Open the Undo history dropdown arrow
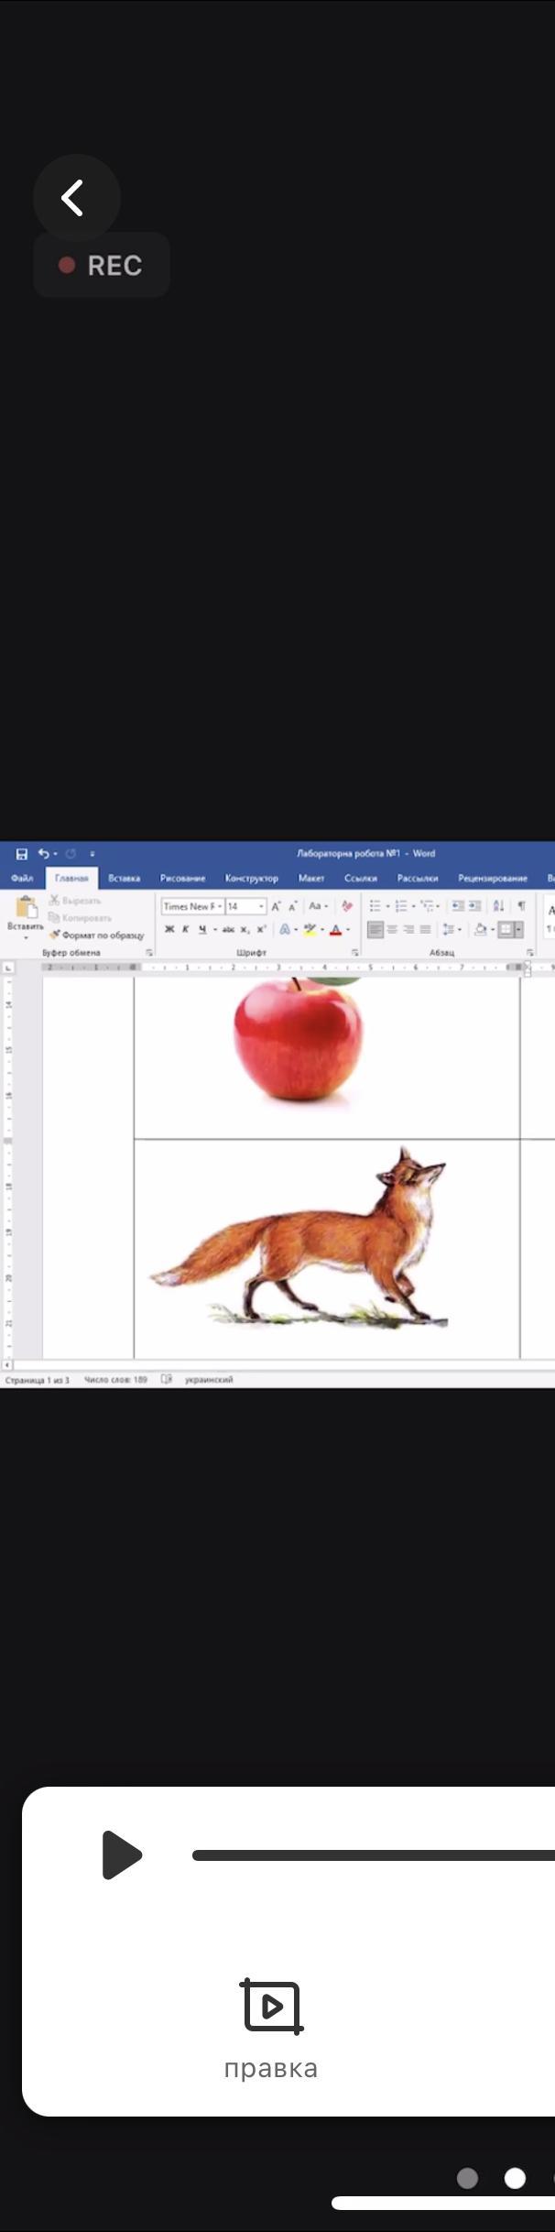Screen dimensions: 555x2232 (55, 854)
